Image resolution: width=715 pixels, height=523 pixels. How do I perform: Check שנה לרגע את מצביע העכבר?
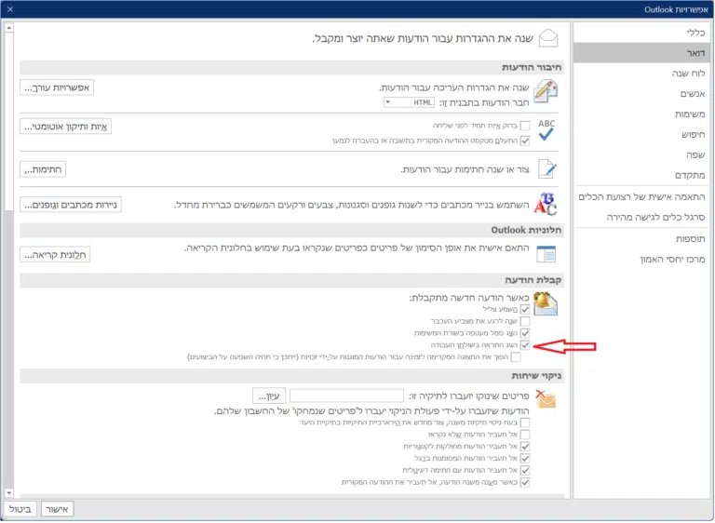(x=525, y=321)
